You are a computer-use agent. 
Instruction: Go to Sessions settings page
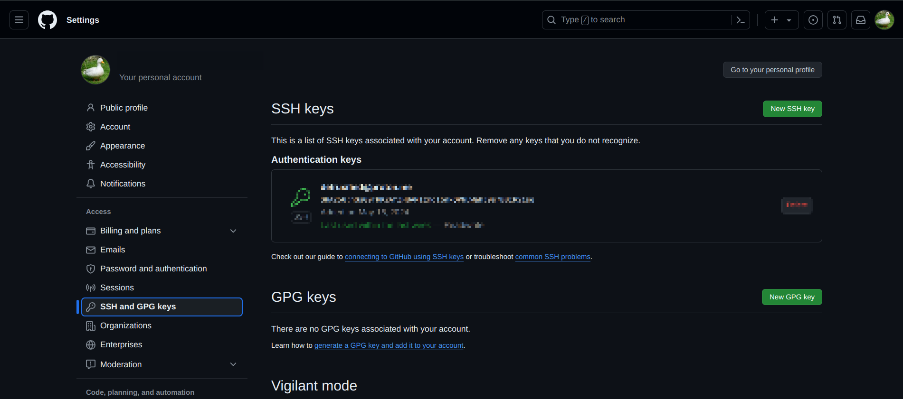coord(117,288)
